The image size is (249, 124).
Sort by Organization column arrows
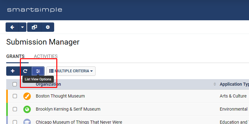tap(215, 84)
